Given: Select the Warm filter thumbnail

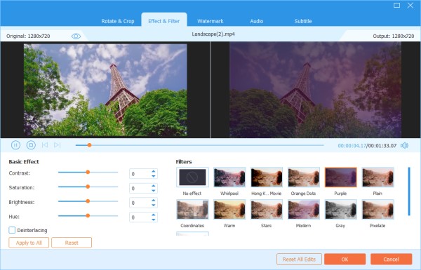Looking at the screenshot, I should point(229,210).
